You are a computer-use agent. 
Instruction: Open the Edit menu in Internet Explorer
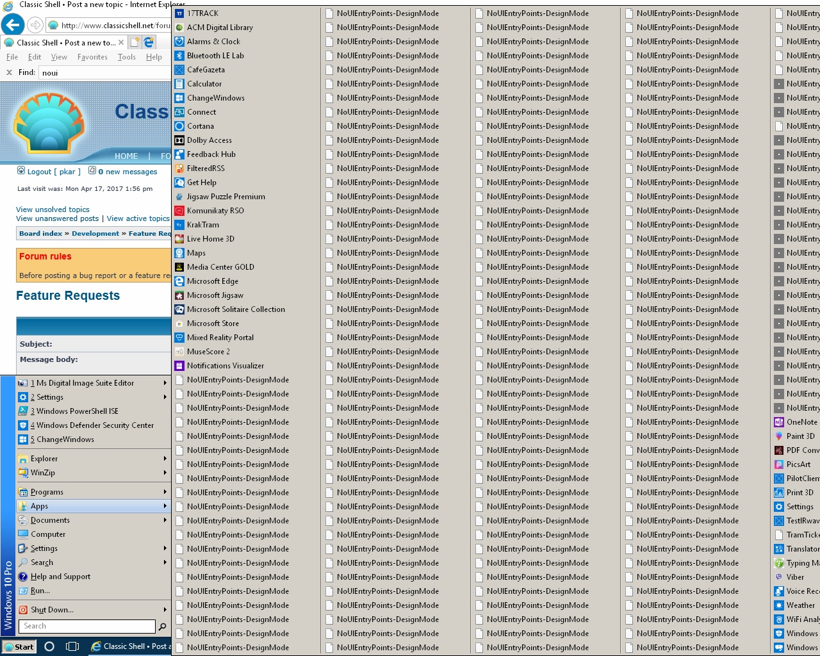35,57
